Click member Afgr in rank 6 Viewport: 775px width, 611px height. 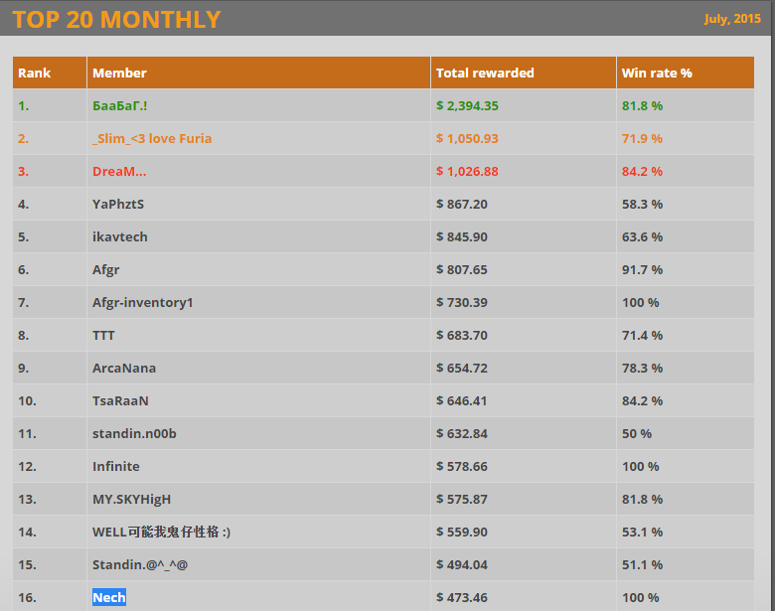pyautogui.click(x=105, y=270)
